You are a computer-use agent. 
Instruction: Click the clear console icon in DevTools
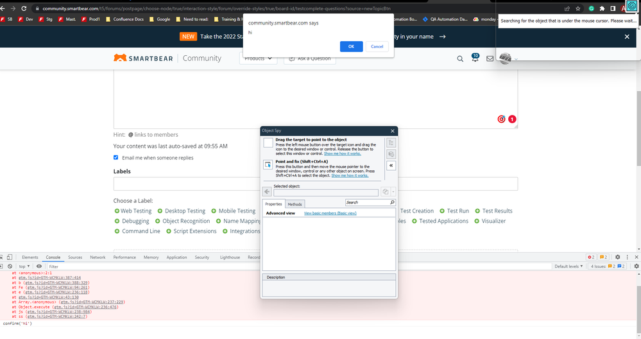pos(10,266)
